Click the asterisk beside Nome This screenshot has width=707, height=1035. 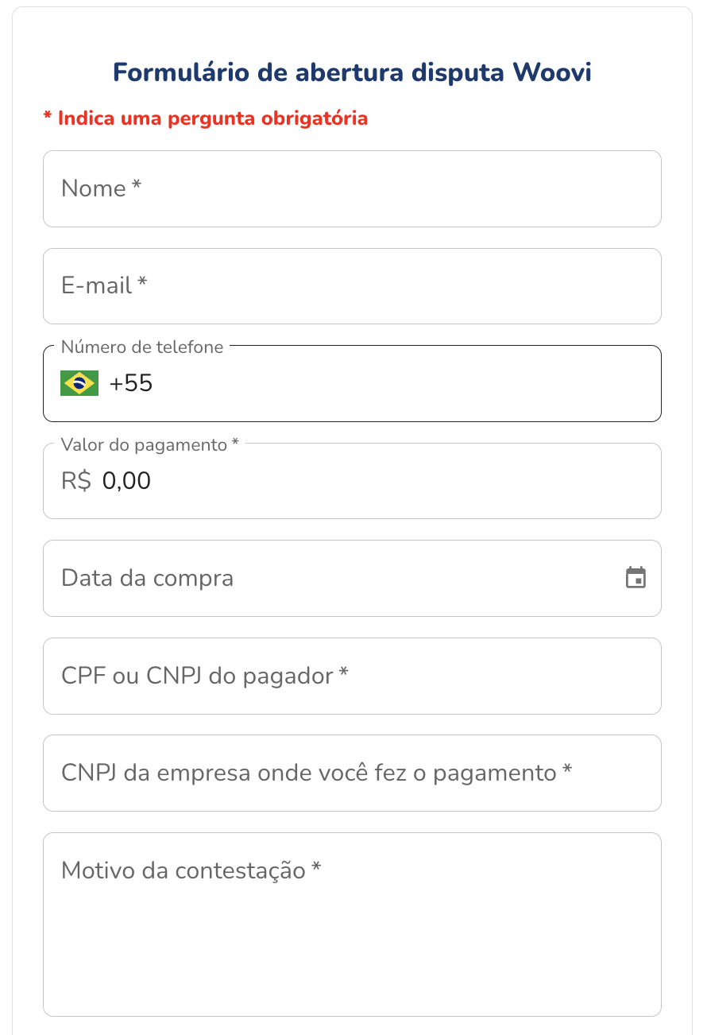point(137,186)
